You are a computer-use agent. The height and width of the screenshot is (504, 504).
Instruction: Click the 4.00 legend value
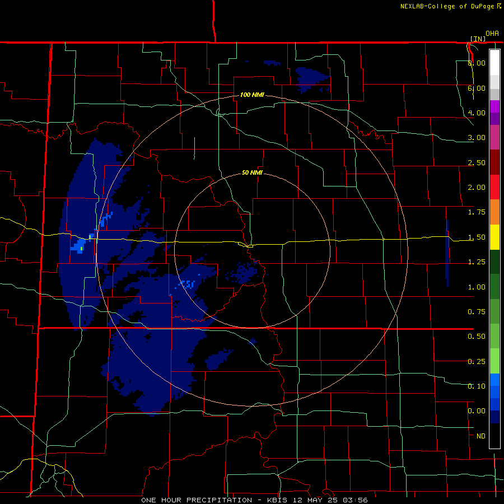(477, 113)
